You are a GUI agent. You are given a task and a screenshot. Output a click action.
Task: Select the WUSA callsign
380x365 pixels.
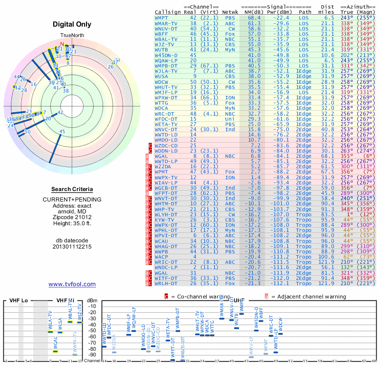pos(161,77)
